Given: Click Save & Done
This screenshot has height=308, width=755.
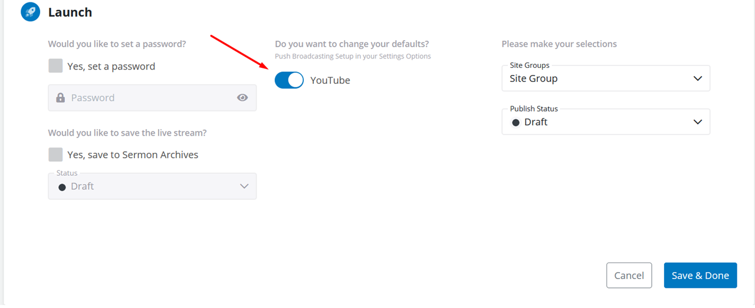Looking at the screenshot, I should click(x=700, y=276).
